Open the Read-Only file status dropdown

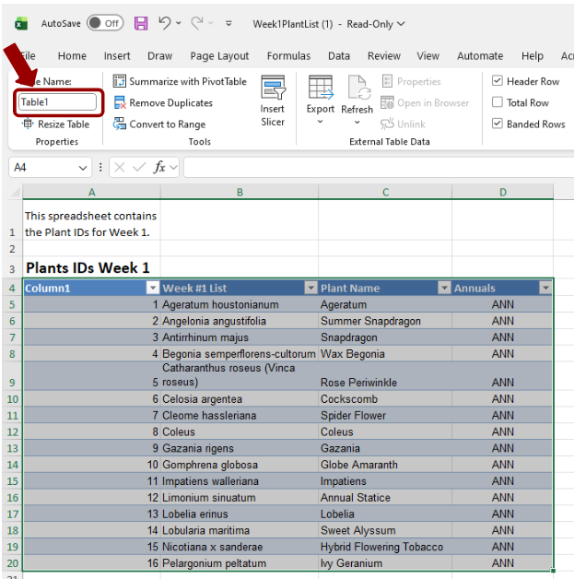(x=401, y=24)
